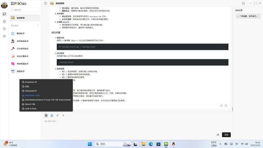263x148 pixels.
Task: Open the chat view in the left sidebar
Action: pos(4,14)
